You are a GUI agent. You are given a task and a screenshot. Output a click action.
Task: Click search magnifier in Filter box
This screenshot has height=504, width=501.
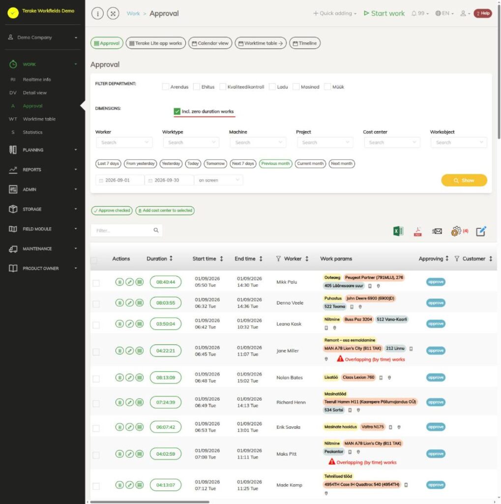[x=156, y=230]
